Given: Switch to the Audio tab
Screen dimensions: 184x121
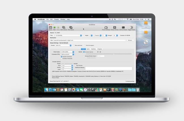Looking at the screenshot, I should pos(88,49).
